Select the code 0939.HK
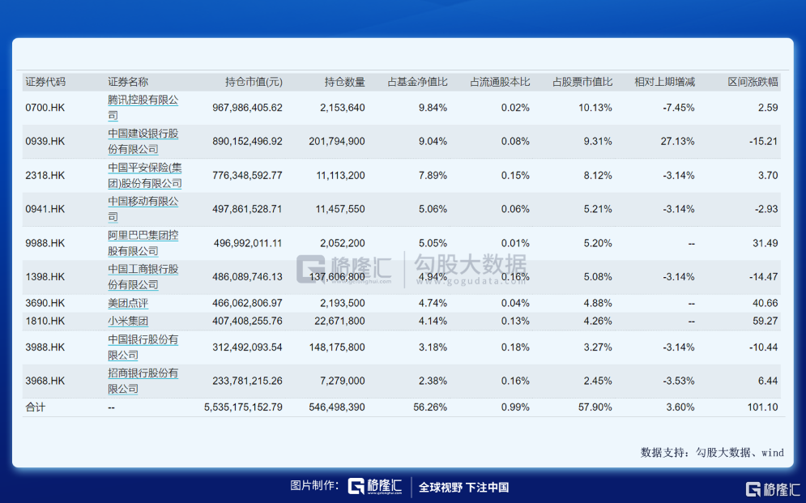Screen dimensions: 806x503 point(45,141)
